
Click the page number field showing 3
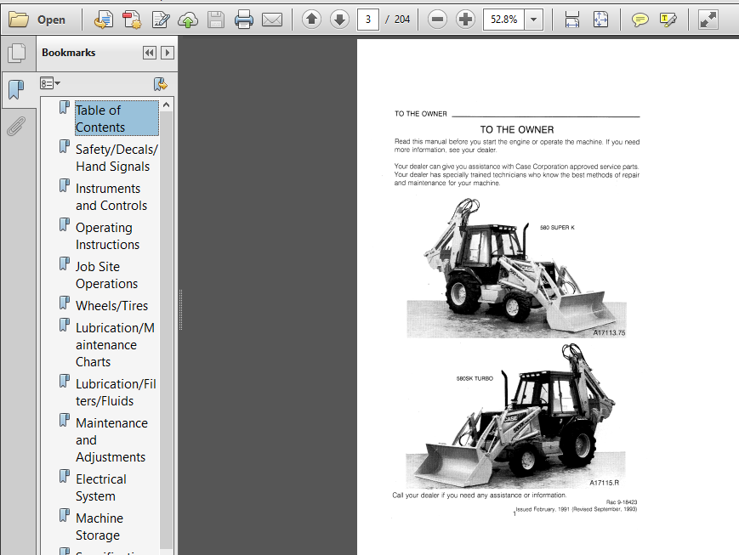pyautogui.click(x=368, y=20)
